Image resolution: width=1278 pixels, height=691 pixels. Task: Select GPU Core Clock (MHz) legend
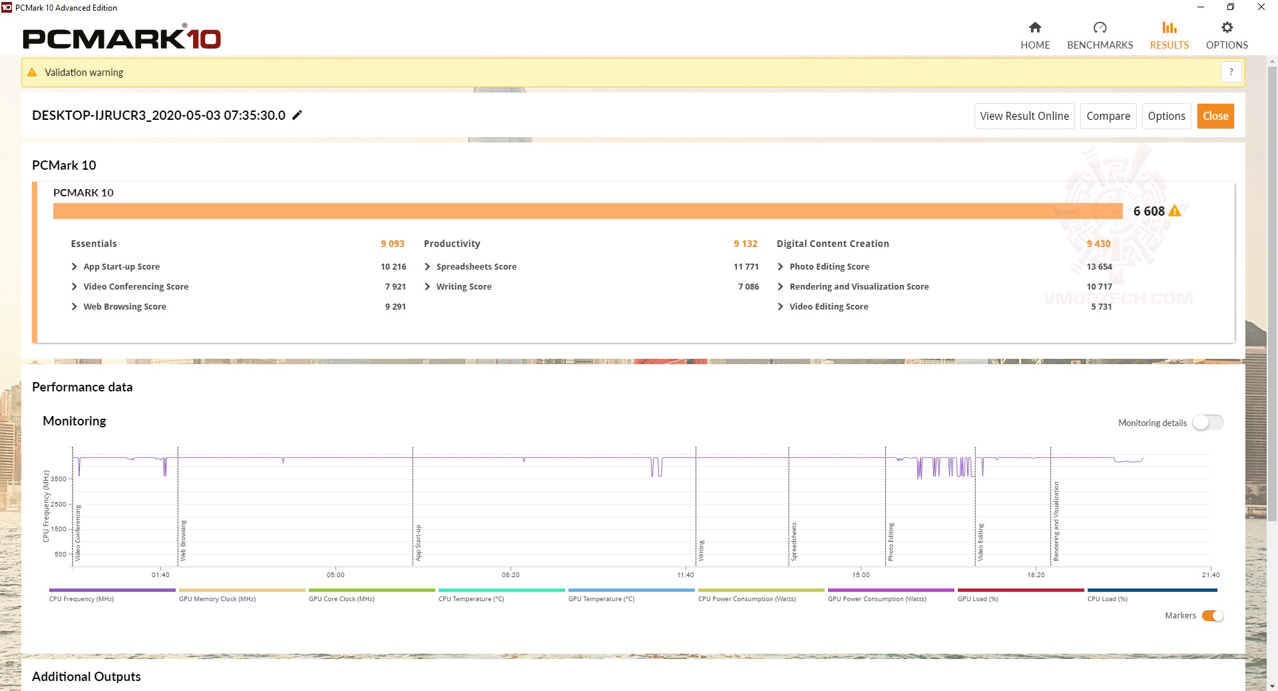coord(371,594)
